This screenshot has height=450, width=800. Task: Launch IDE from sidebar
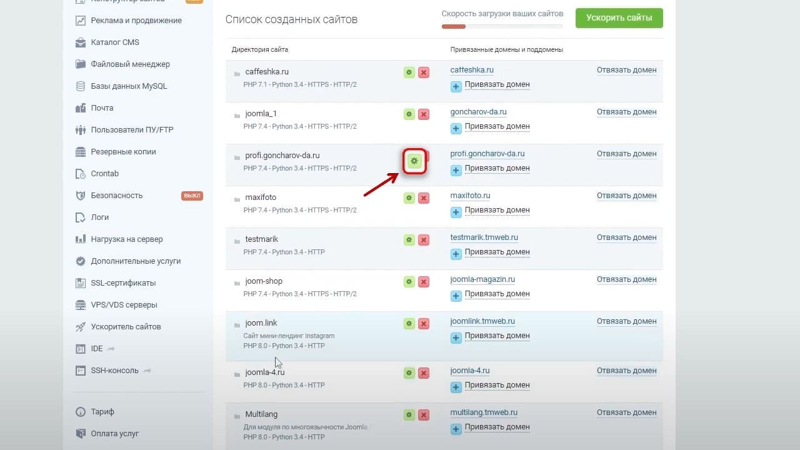coord(96,349)
